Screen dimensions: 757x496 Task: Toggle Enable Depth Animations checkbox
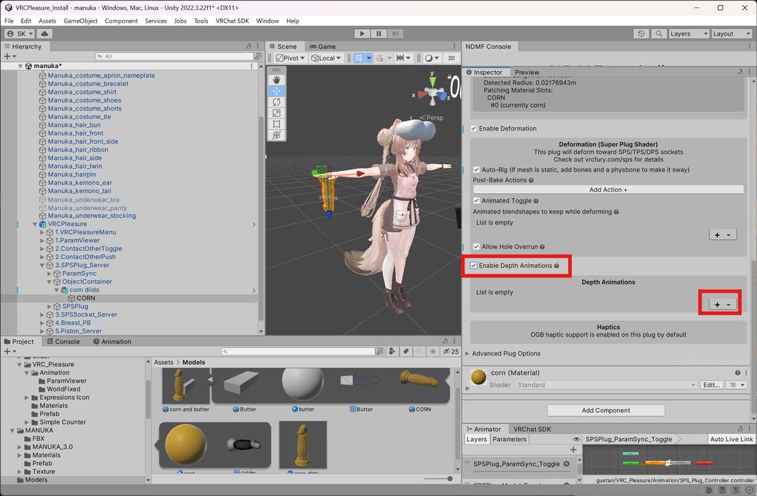click(474, 265)
